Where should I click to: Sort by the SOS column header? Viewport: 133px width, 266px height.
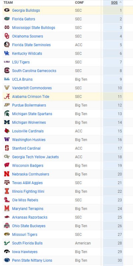(114, 3)
